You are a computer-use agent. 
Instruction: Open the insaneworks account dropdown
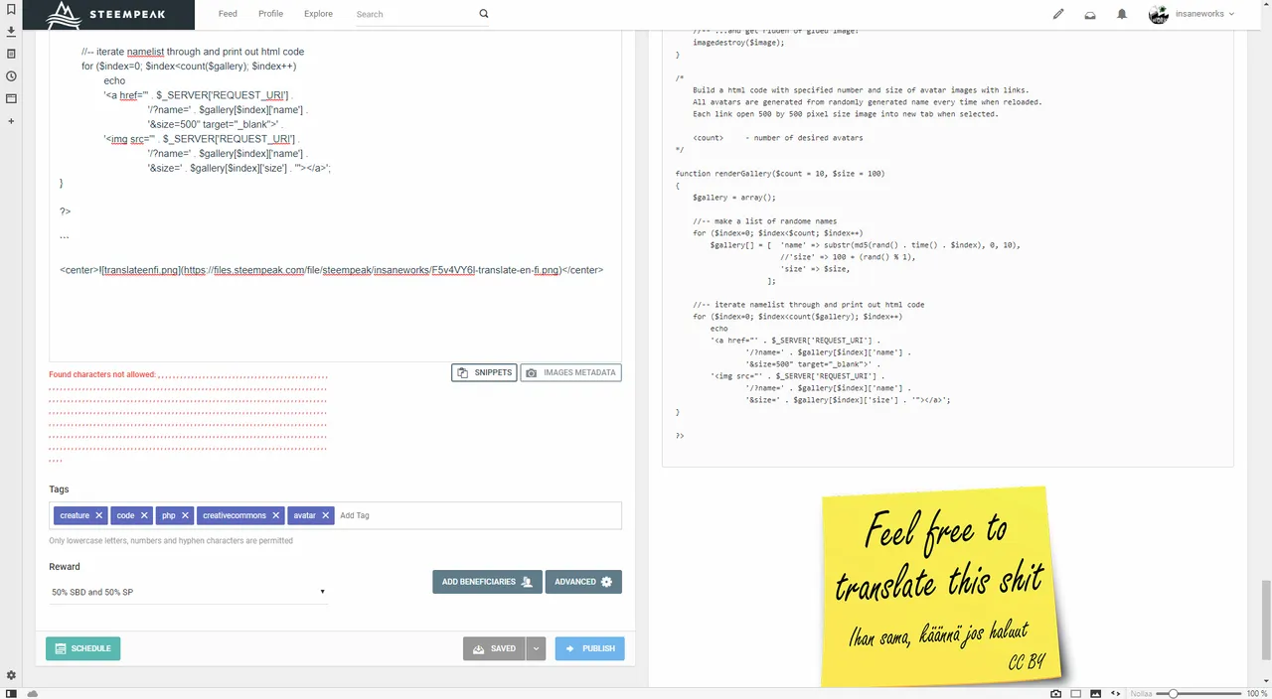coord(1204,14)
